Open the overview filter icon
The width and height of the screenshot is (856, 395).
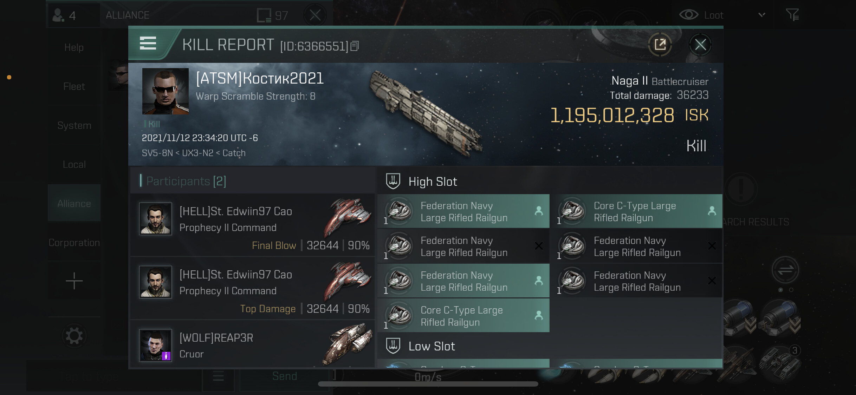[792, 15]
